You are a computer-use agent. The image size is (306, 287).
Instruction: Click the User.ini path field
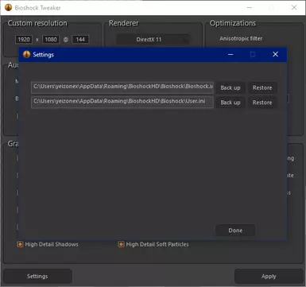click(122, 102)
